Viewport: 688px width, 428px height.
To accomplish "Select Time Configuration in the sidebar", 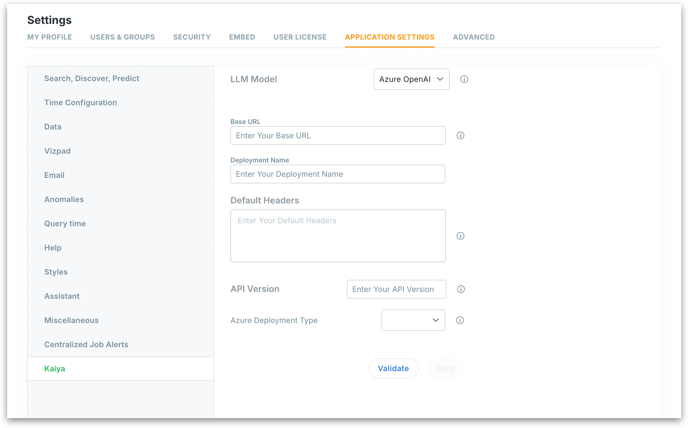I will 80,103.
